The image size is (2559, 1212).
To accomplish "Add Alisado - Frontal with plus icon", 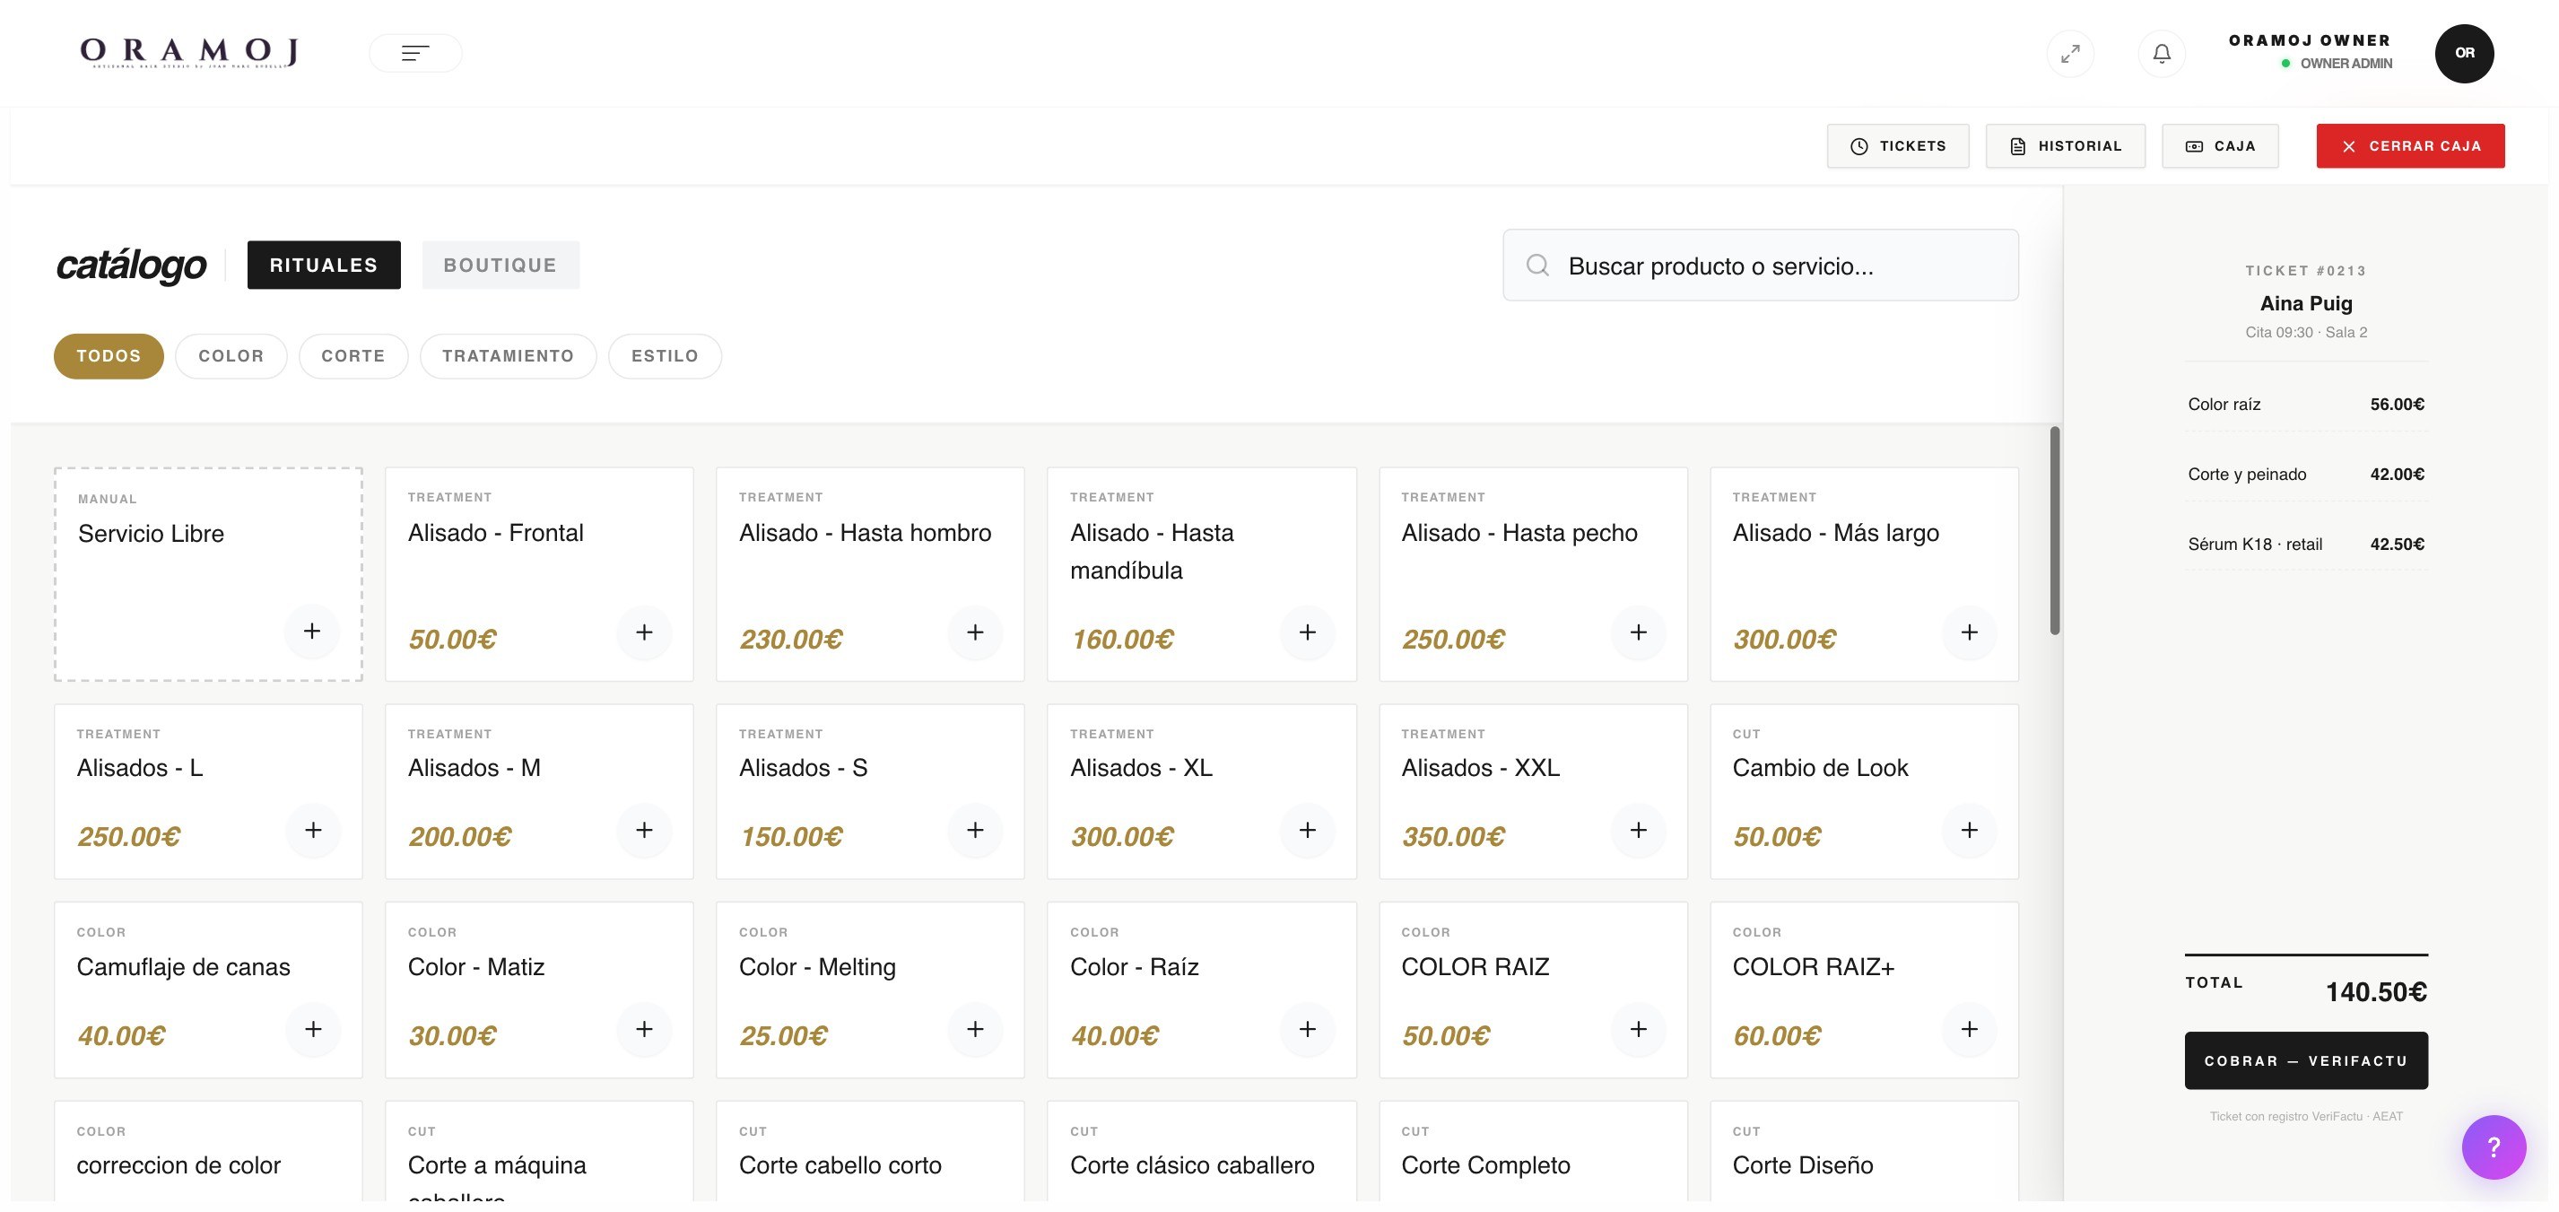I will click(644, 632).
